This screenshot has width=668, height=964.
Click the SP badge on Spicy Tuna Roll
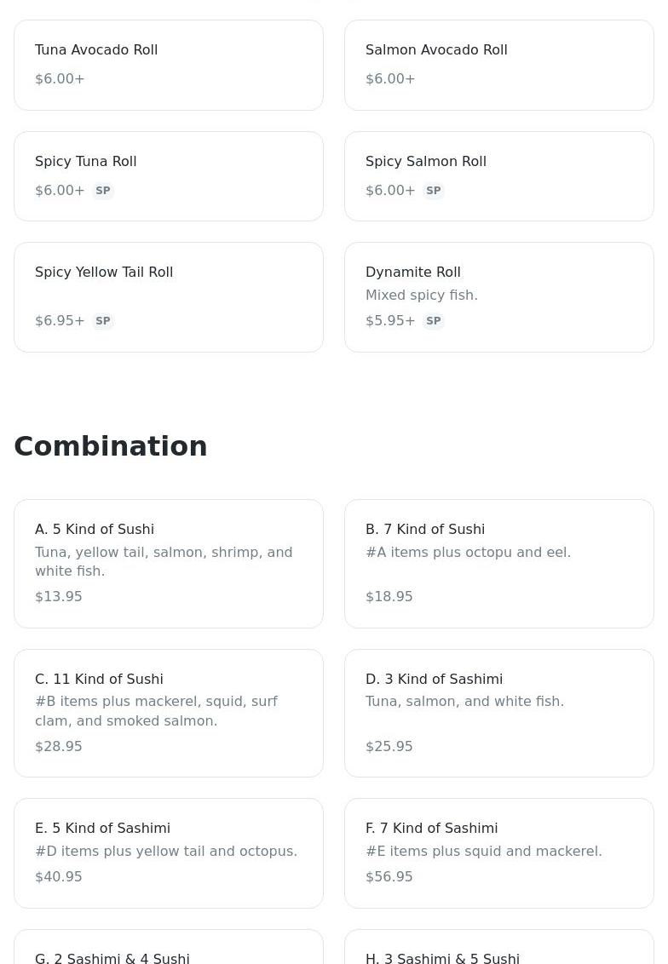103,191
